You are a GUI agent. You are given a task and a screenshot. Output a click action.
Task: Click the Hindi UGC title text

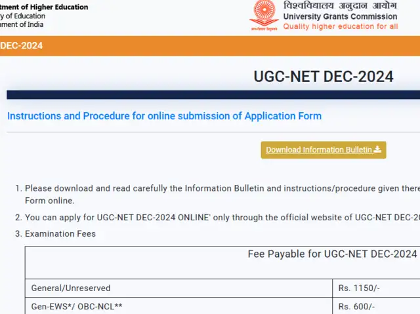click(340, 6)
